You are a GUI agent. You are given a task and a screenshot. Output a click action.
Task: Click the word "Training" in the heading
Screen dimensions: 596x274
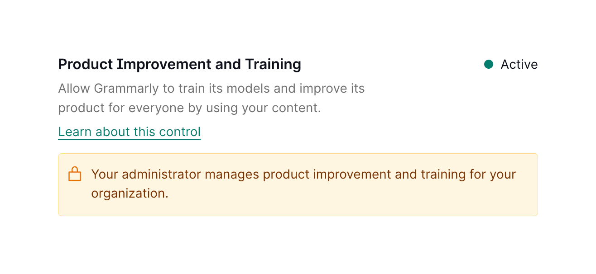tap(273, 65)
